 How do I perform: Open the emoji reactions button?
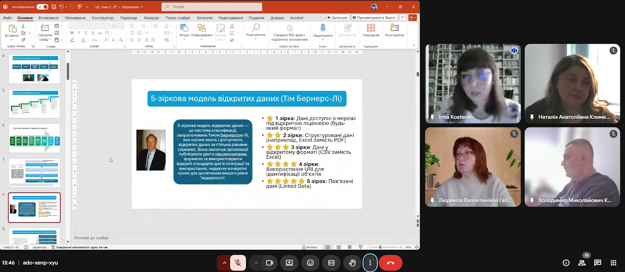coord(310,263)
